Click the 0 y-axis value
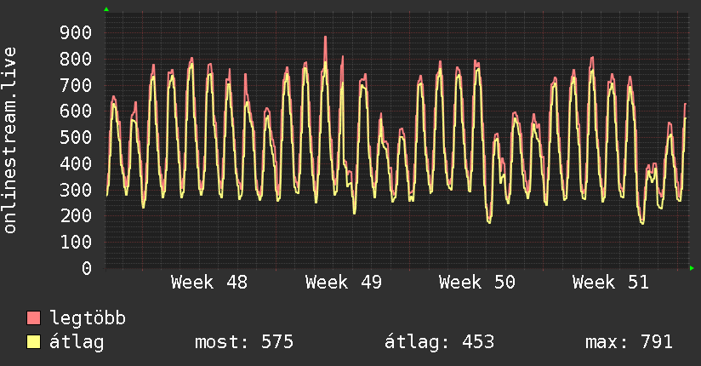This screenshot has height=366, width=701. tap(87, 268)
